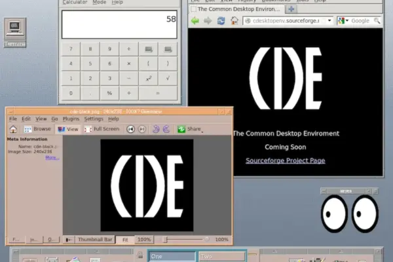Rotate image right in Gwenview toolbar
The height and width of the screenshot is (262, 393).
[x=166, y=129]
